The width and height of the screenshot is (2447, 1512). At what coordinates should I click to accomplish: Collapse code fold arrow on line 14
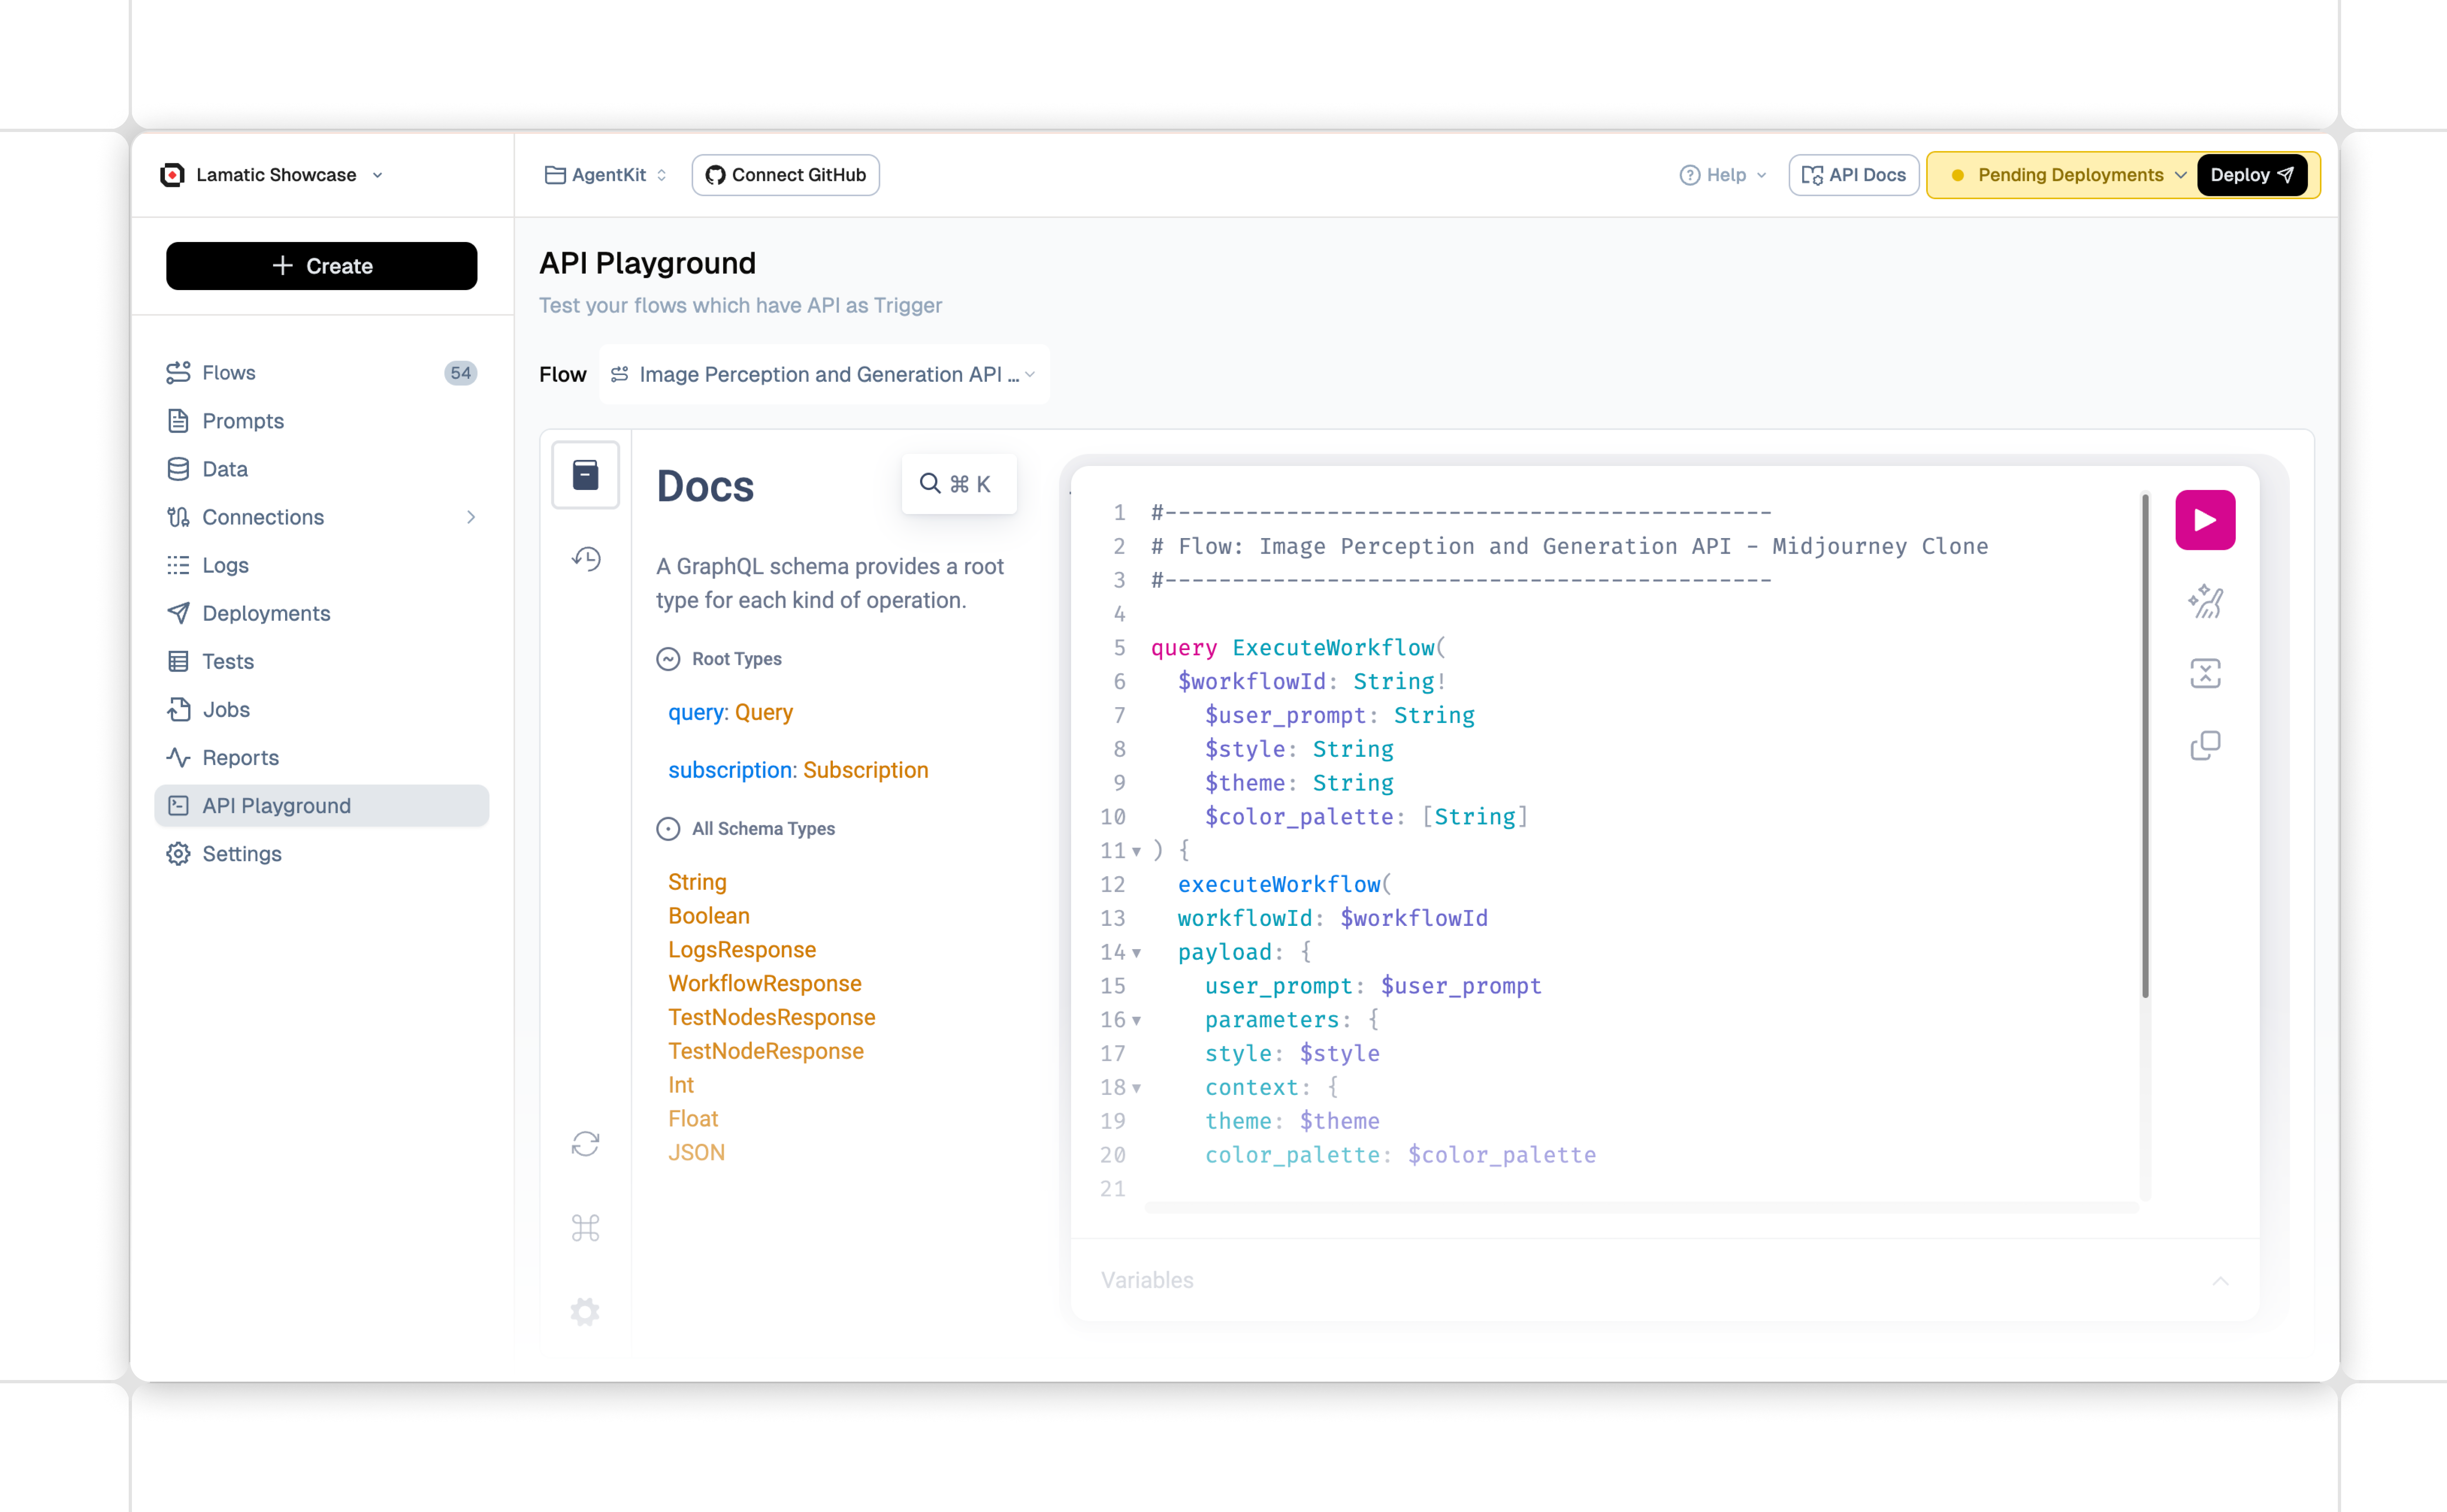click(x=1136, y=953)
